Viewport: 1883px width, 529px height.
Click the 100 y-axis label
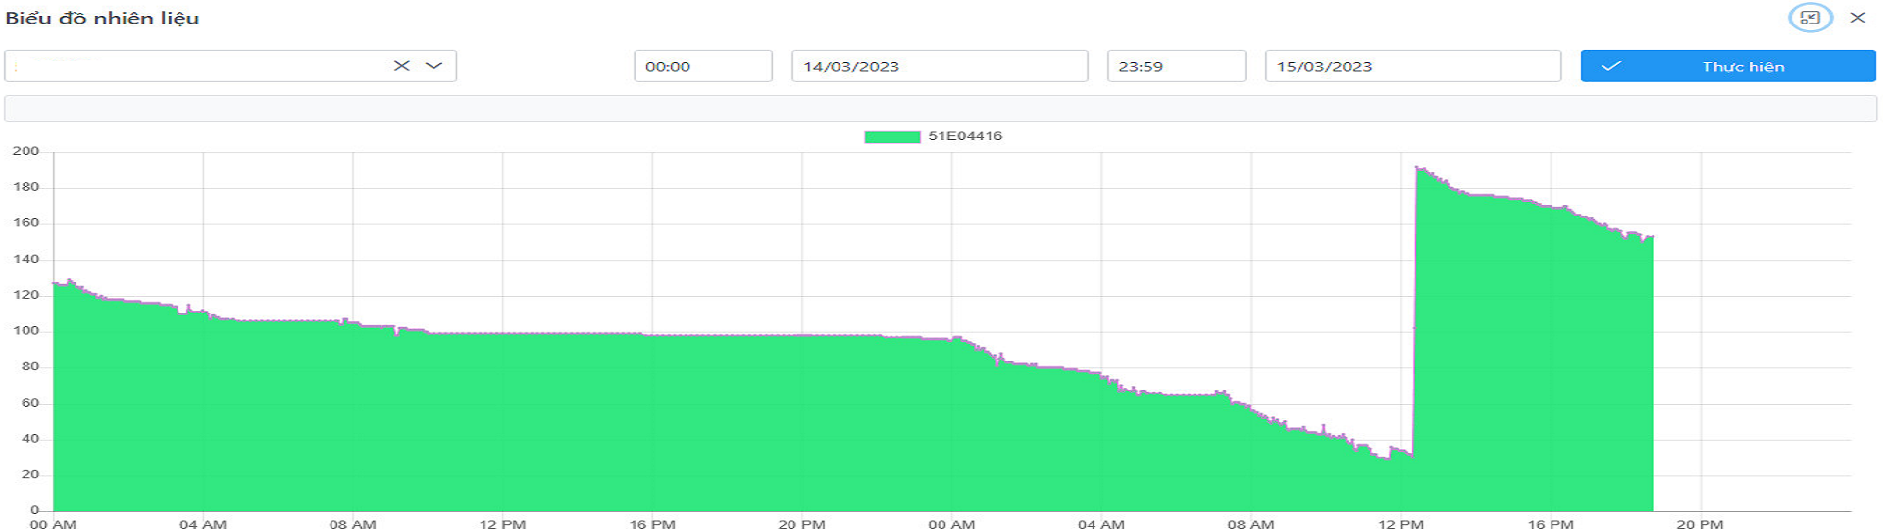click(x=25, y=331)
